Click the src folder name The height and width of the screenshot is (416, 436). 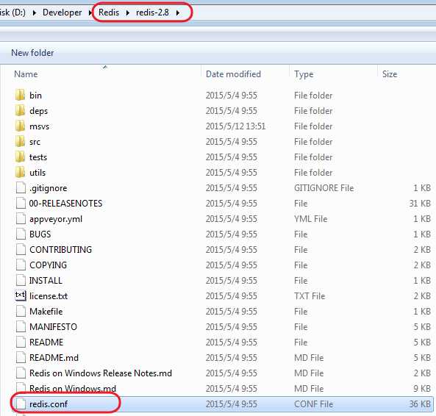(x=35, y=142)
